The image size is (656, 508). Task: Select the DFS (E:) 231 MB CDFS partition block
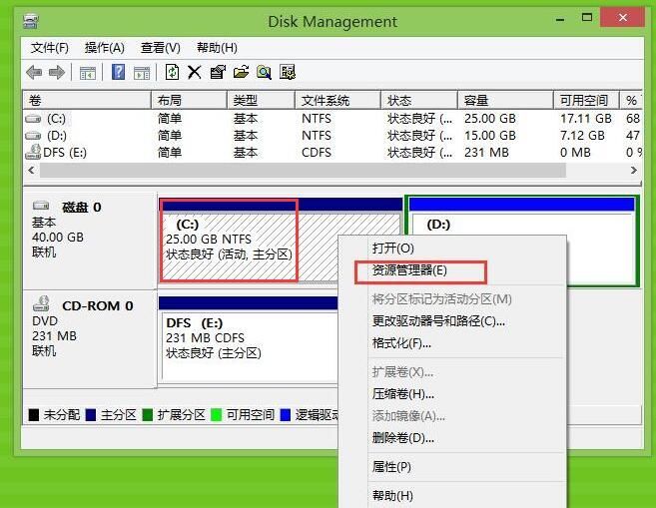[248, 340]
